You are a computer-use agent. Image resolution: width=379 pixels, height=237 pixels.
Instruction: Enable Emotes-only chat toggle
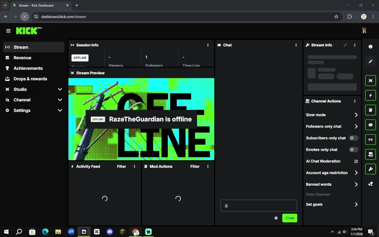coord(354,150)
